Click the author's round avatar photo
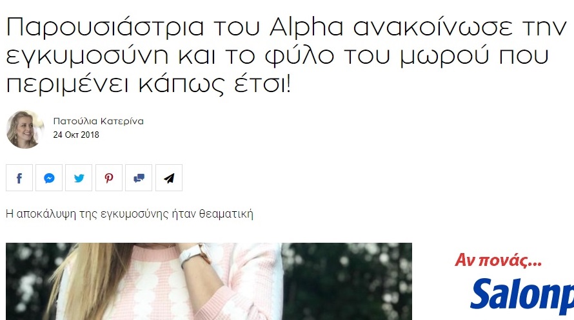574x320 pixels. [25, 129]
